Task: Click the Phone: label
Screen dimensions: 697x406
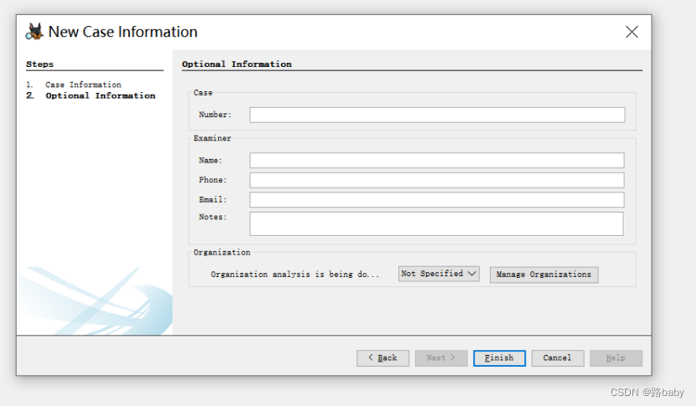Action: pyautogui.click(x=212, y=180)
